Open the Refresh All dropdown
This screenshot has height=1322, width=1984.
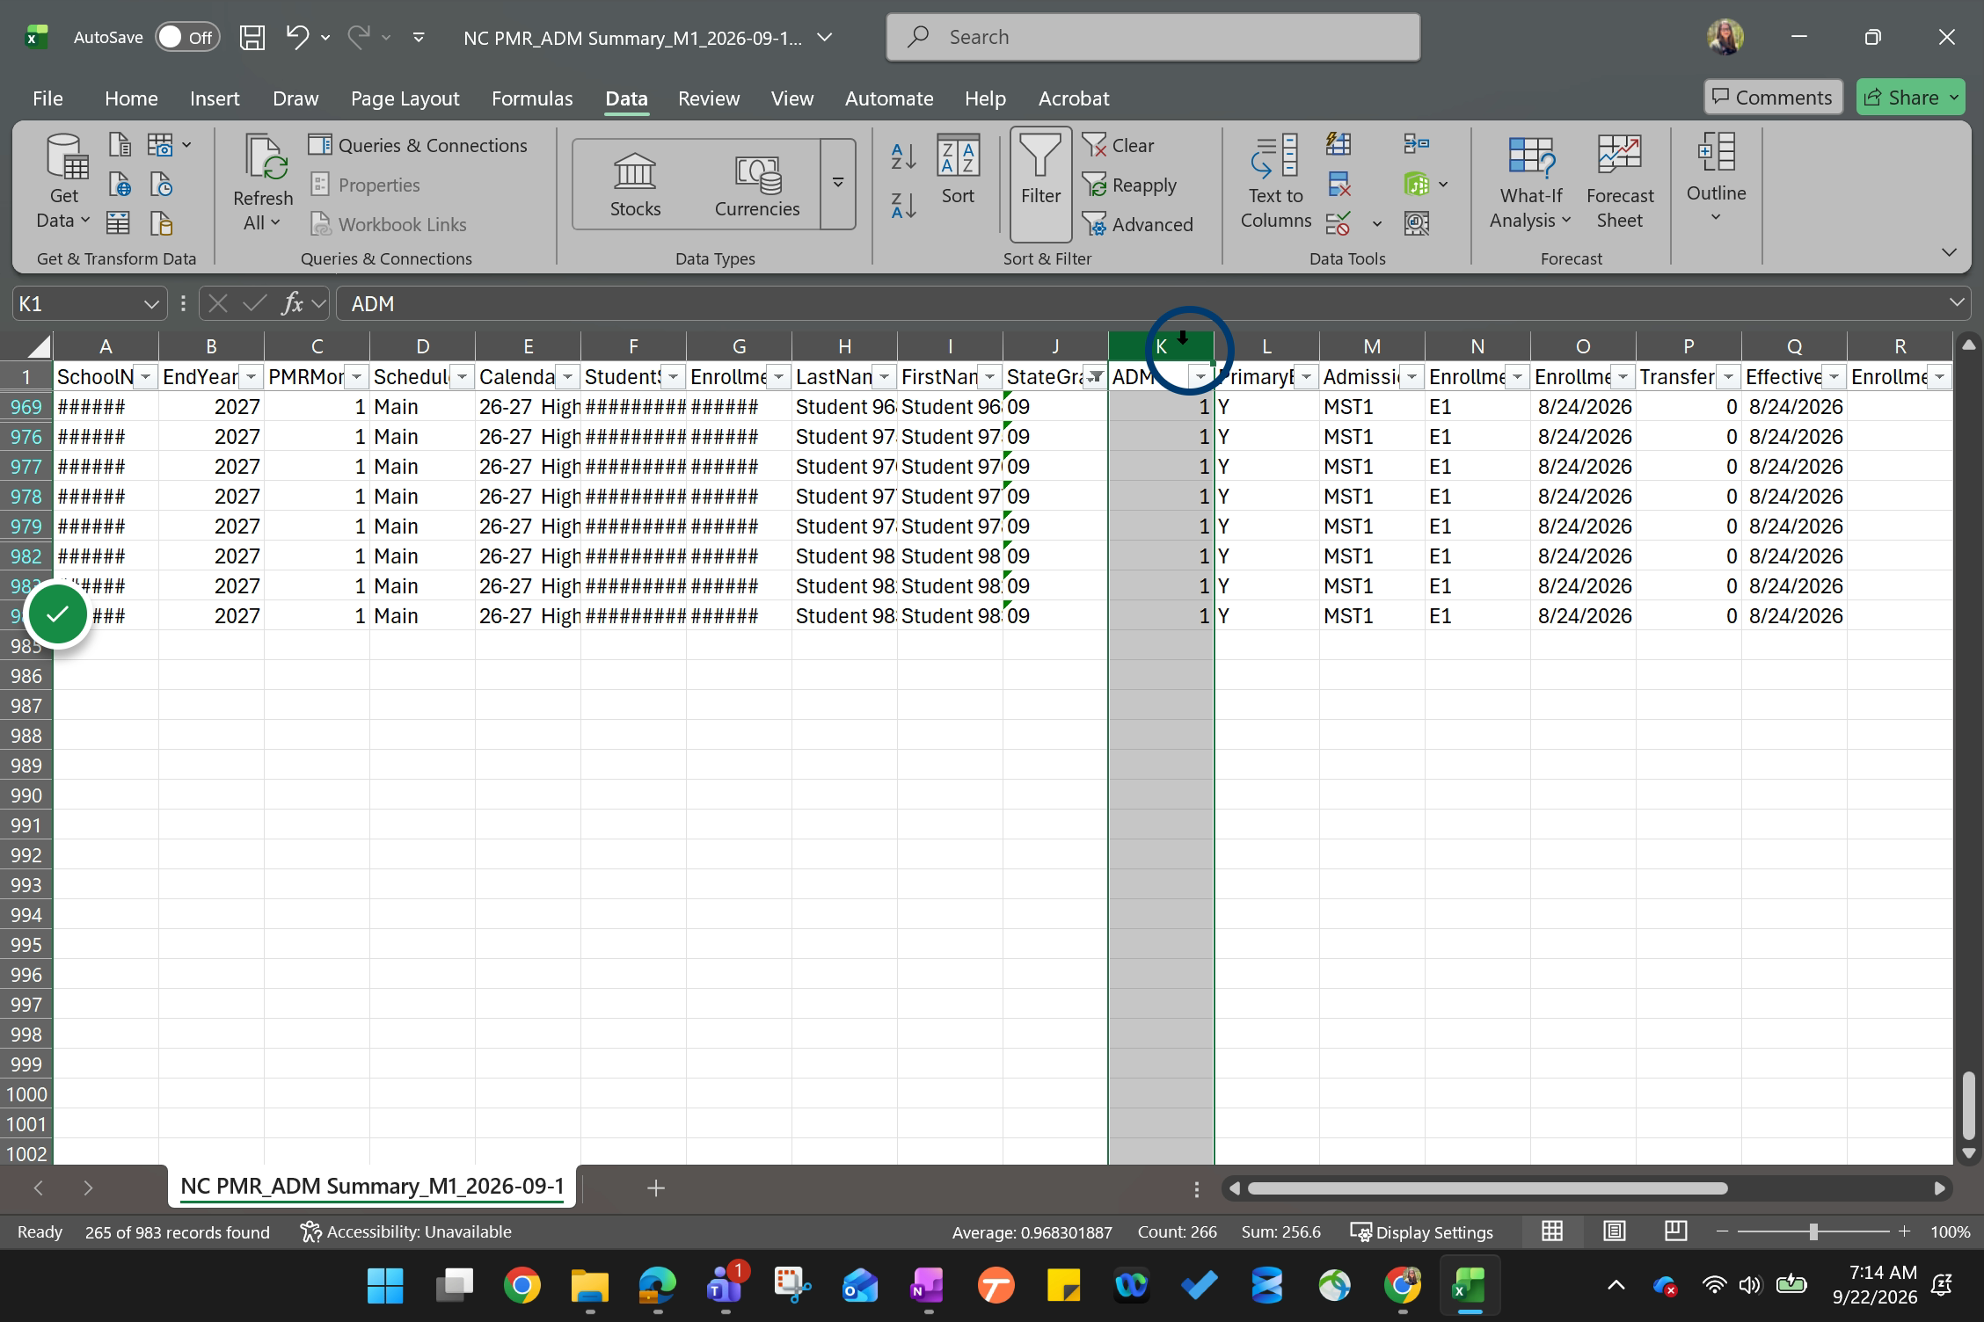click(x=262, y=223)
